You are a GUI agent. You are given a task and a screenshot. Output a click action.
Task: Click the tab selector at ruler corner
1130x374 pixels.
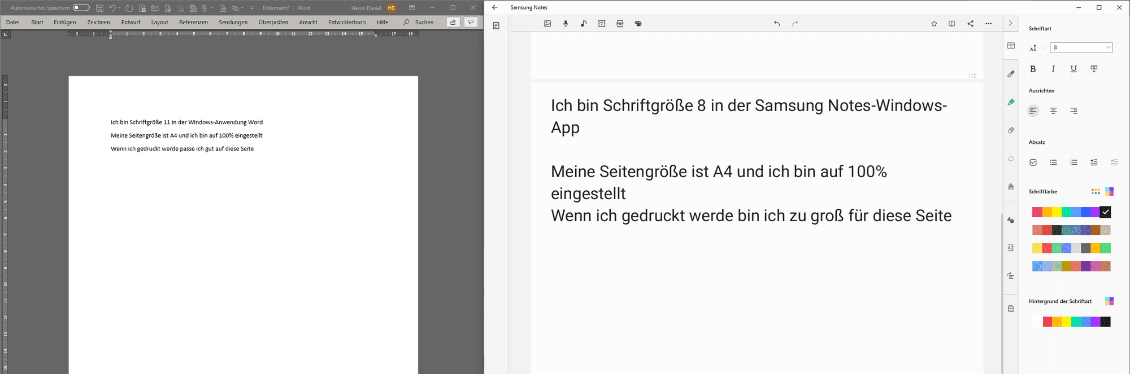coord(5,34)
